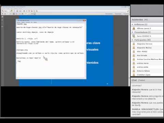This screenshot has width=164, height=123.
Task: Collapse the Participantes group
Action: pos(132,40)
